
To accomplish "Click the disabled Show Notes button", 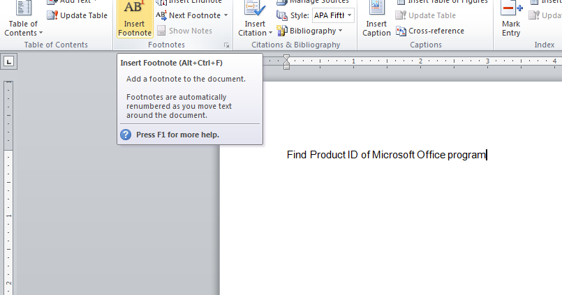I will pos(184,31).
